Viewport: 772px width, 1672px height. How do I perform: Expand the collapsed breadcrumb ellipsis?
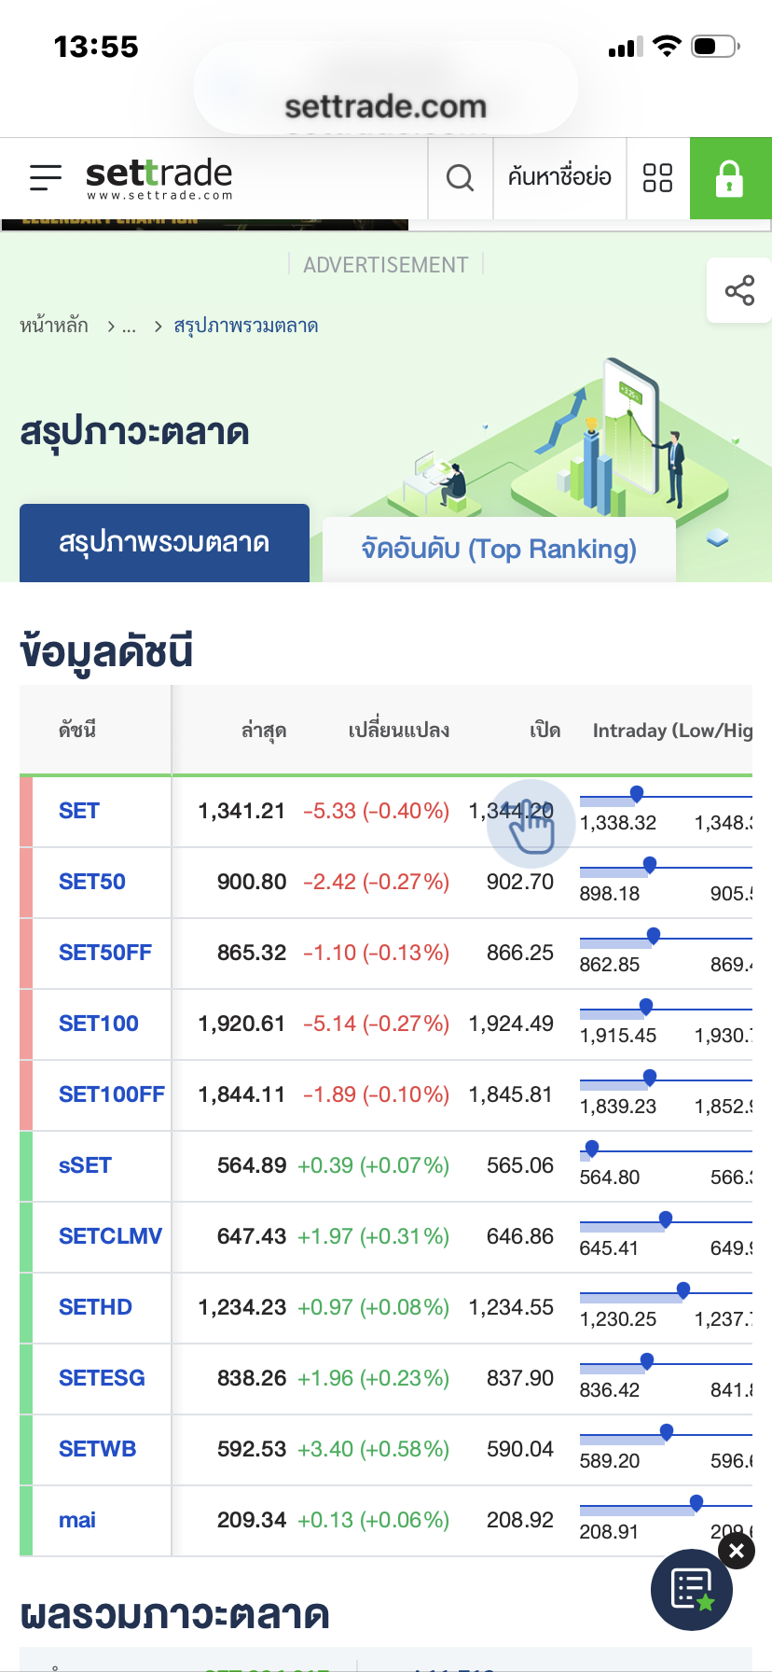129,326
